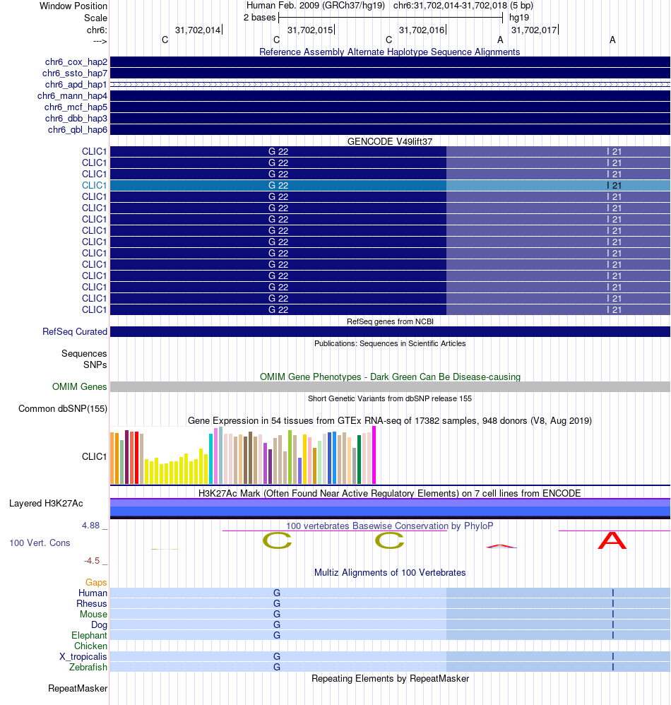Click 'Repeating Elements by RepeatMasker' title
This screenshot has width=671, height=705.
click(390, 678)
